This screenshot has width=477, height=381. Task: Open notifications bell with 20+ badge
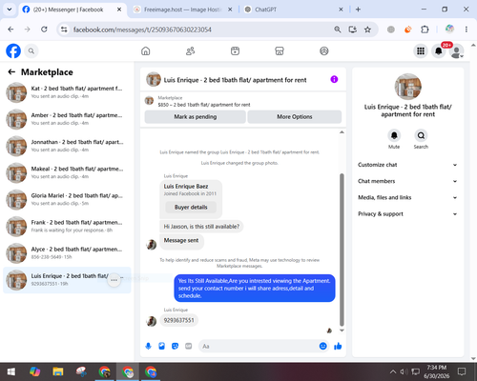pyautogui.click(x=439, y=50)
